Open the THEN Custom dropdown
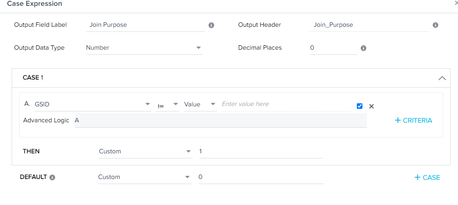The width and height of the screenshot is (458, 205). tap(146, 152)
